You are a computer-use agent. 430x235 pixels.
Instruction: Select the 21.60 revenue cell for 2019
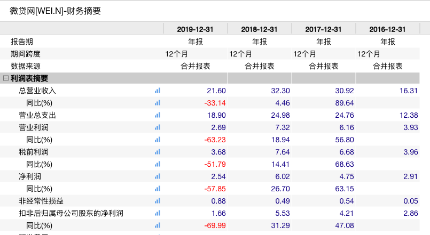pos(216,91)
